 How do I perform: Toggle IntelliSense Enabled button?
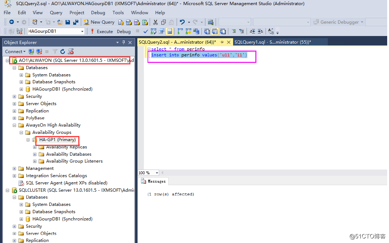170,31
